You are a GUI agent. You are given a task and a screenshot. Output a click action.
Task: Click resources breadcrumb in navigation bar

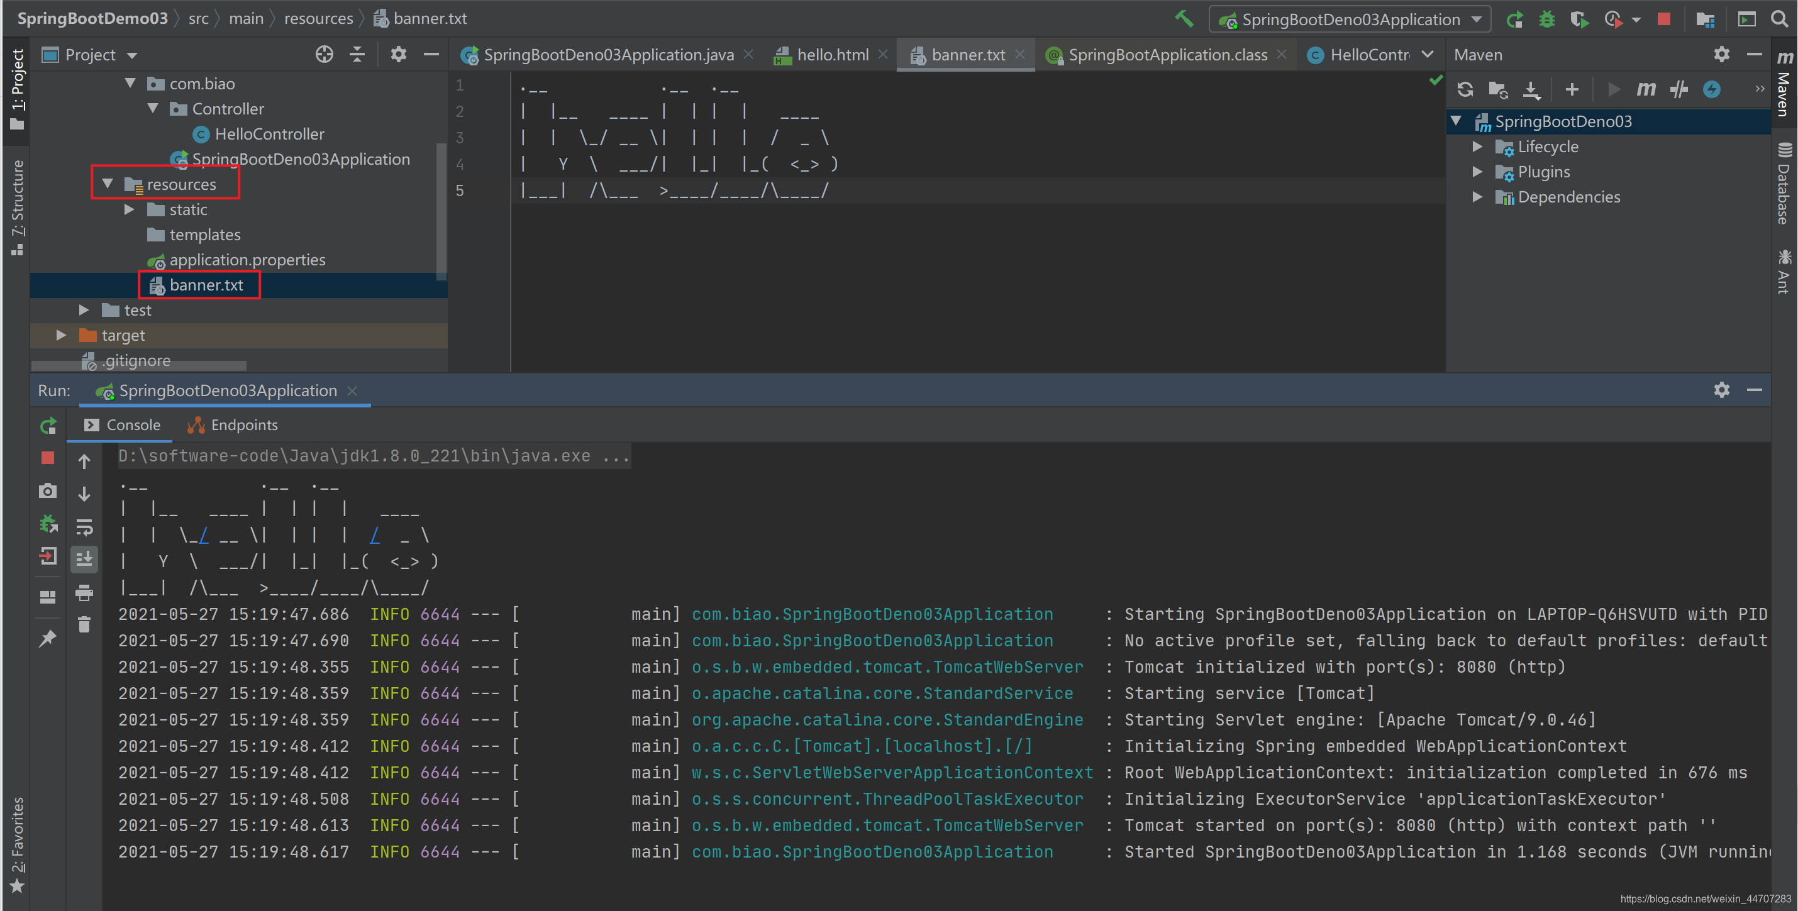coord(318,19)
